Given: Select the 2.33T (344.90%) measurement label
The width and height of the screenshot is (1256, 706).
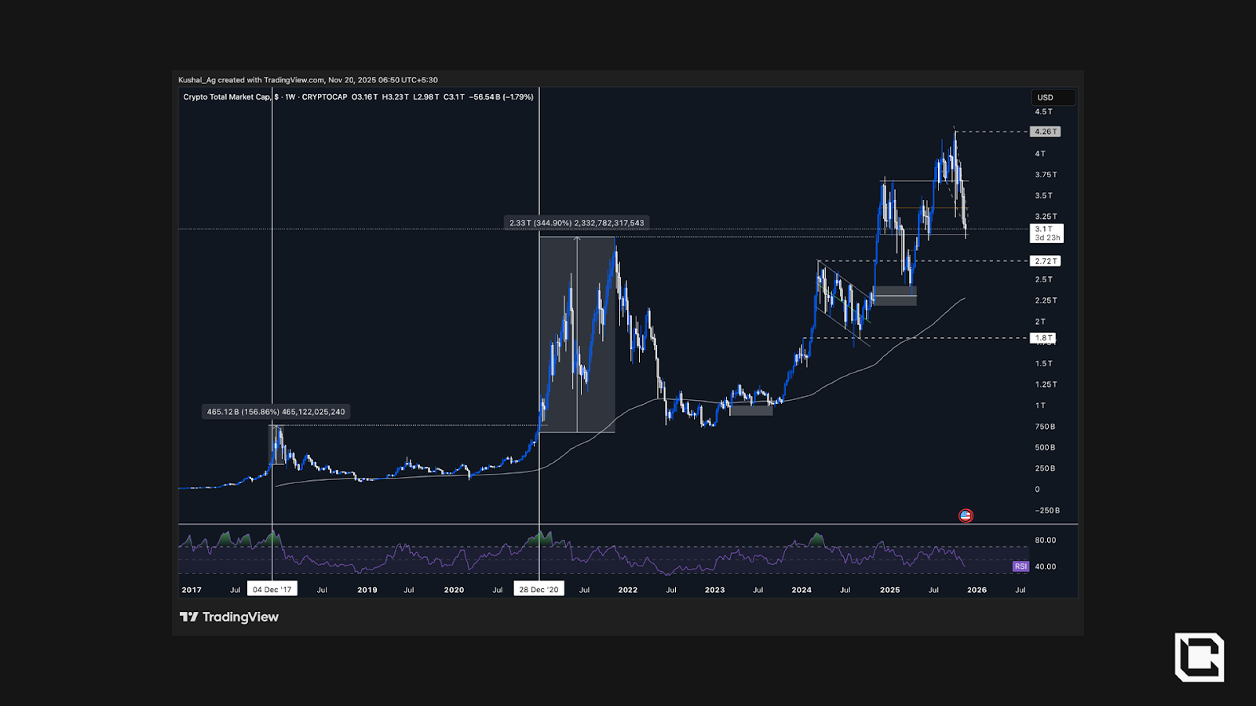Looking at the screenshot, I should pos(576,223).
